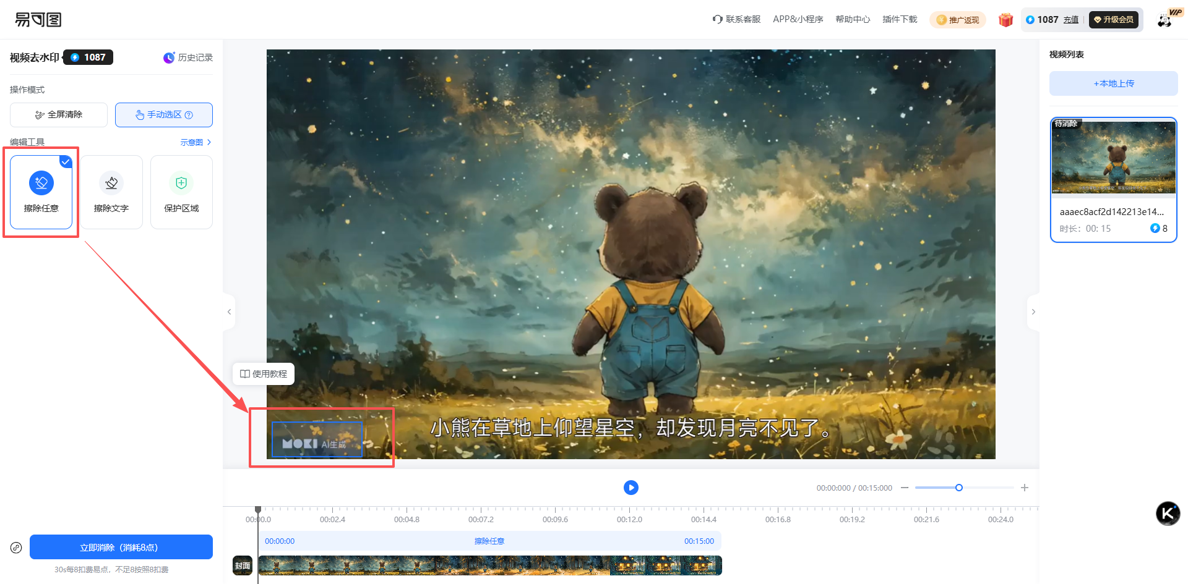Select the aaaec8acf2d142213e14 video thumbnail
The image size is (1188, 584).
pos(1114,158)
